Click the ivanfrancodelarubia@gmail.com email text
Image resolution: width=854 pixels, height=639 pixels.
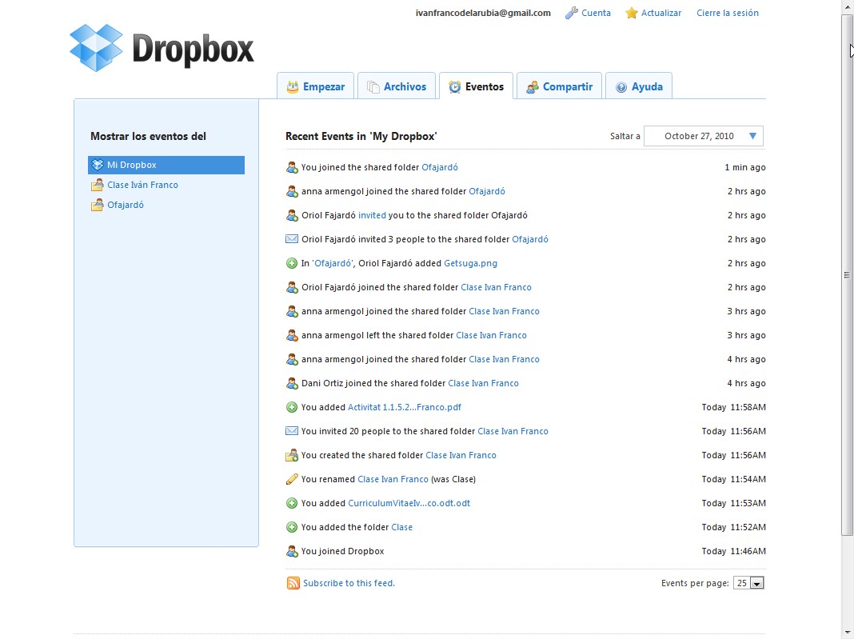click(x=483, y=13)
